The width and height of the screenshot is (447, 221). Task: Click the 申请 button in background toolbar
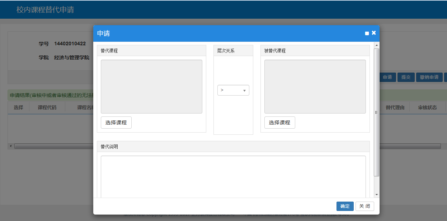point(387,77)
